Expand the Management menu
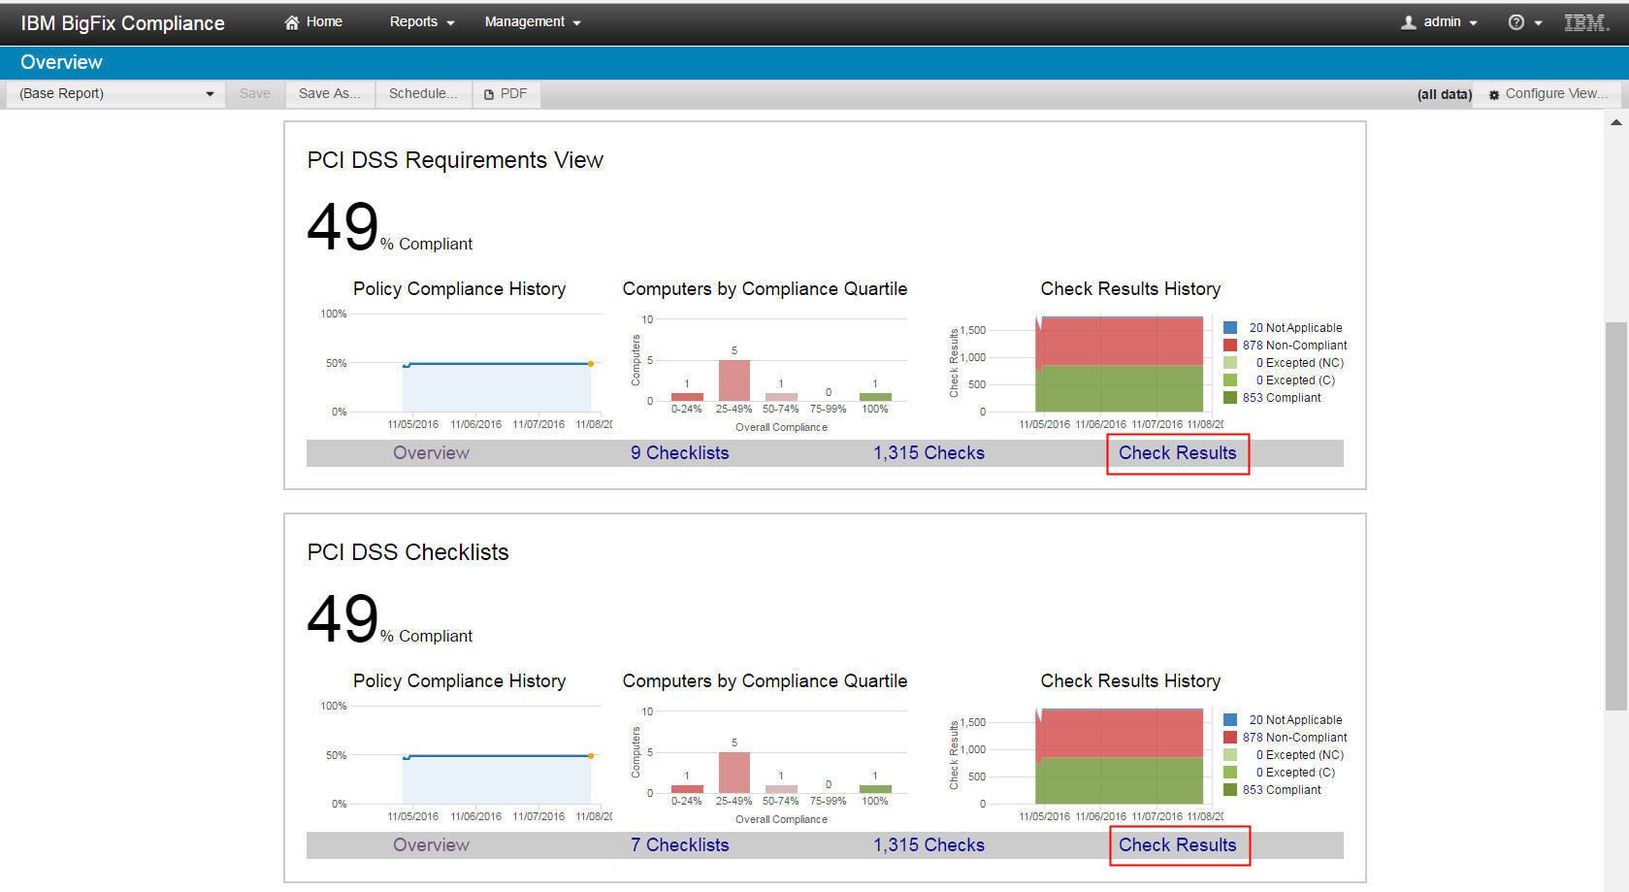The height and width of the screenshot is (892, 1629). pyautogui.click(x=532, y=22)
